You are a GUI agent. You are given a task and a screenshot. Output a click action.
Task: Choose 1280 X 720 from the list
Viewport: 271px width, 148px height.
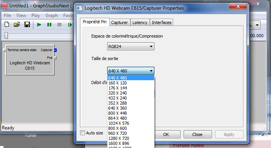point(131,138)
